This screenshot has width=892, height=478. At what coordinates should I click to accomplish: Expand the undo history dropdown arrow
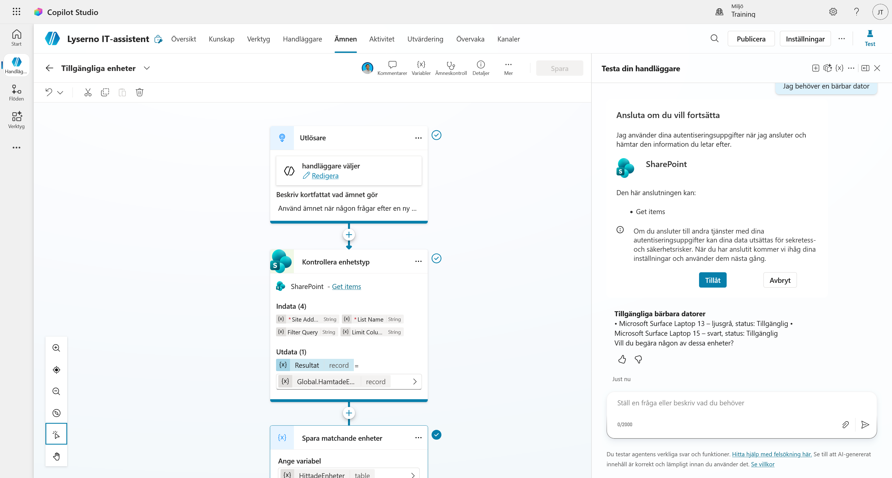point(60,93)
